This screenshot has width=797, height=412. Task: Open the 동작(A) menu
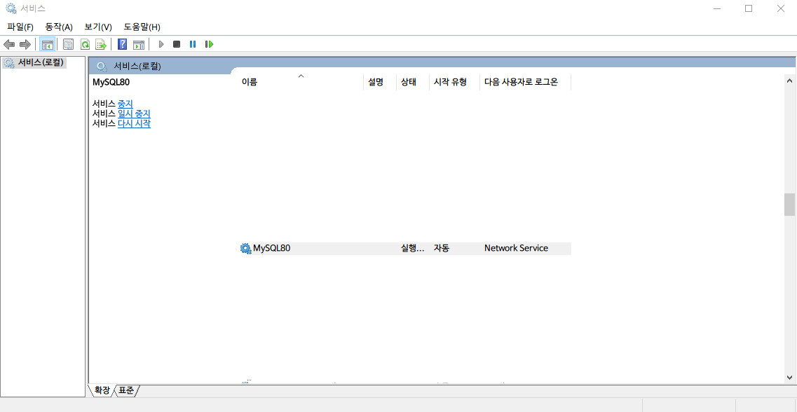59,27
